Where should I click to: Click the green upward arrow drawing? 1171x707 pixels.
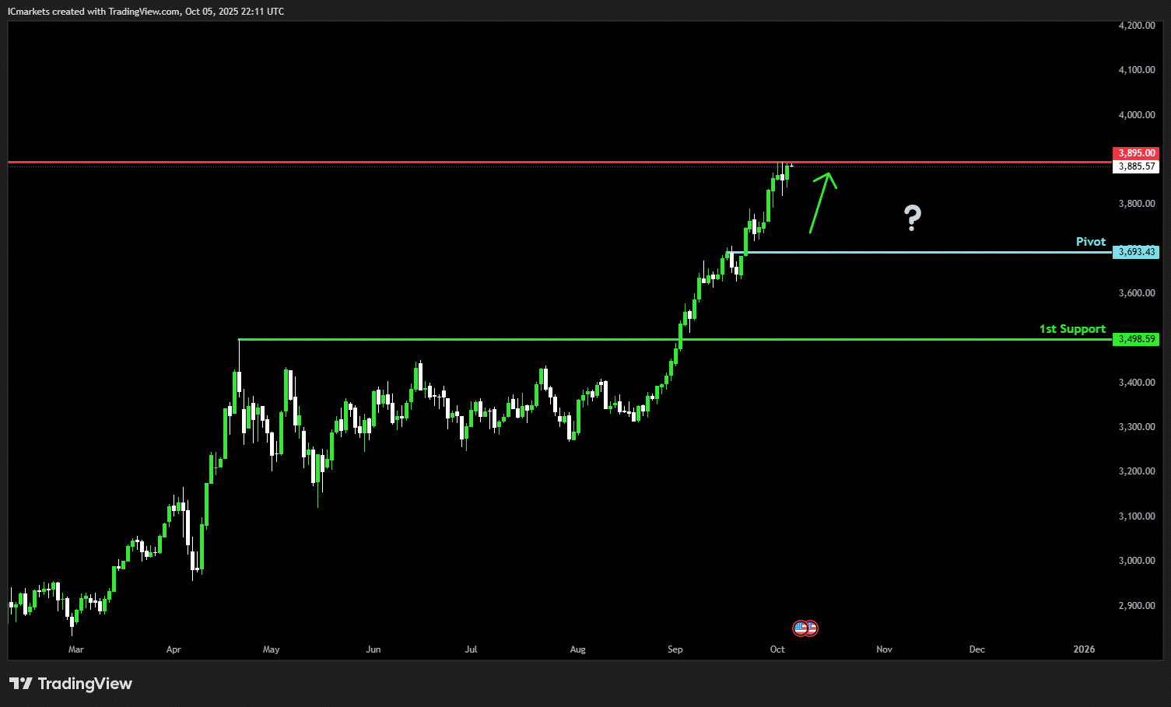pos(821,201)
